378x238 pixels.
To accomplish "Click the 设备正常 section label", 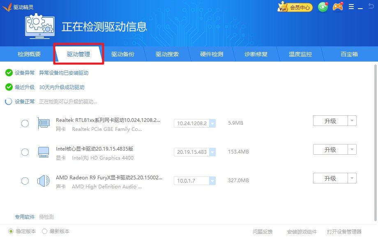I will (25, 101).
